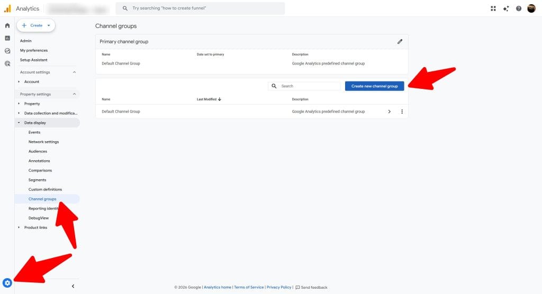
Task: Edit primary channel group with pencil icon
Action: pos(400,41)
